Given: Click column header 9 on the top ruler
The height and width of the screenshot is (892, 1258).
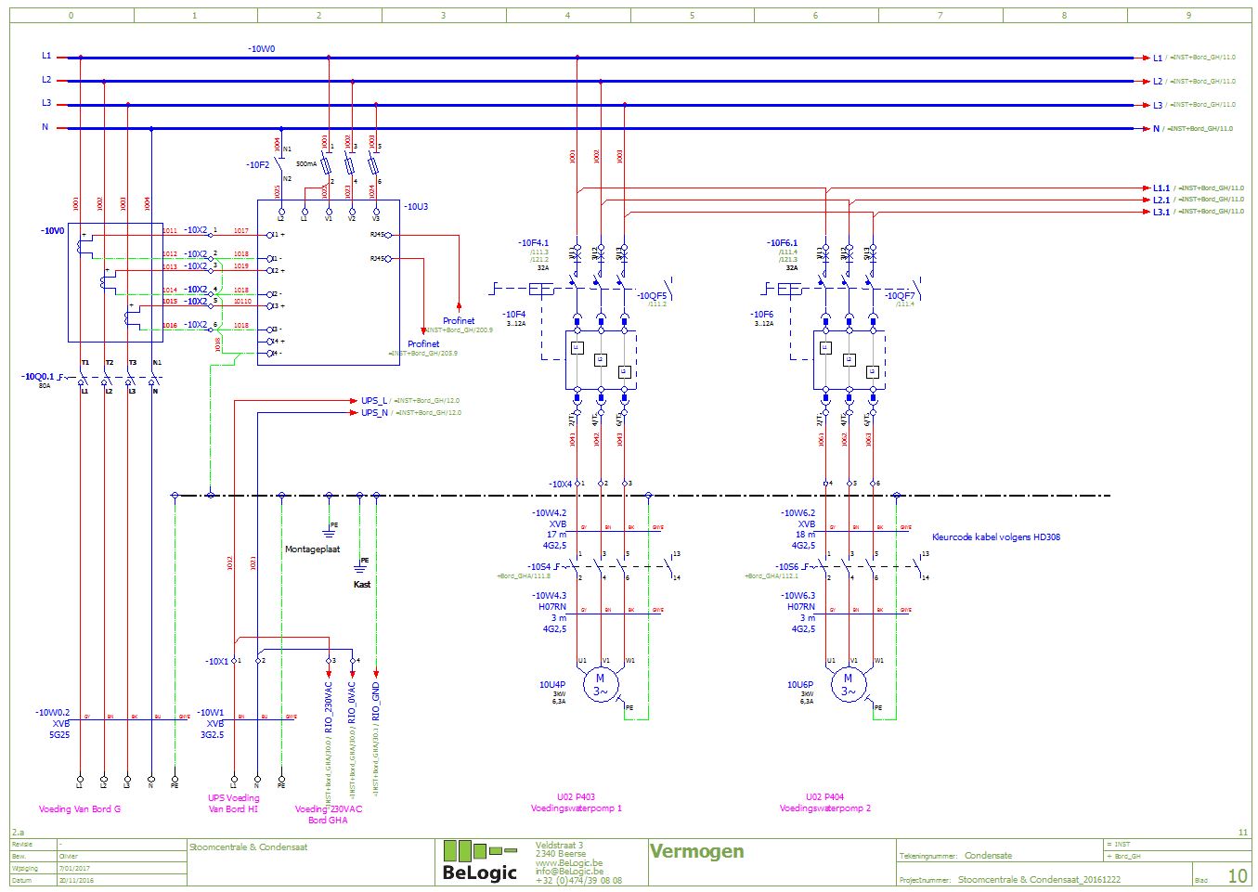Looking at the screenshot, I should (x=1188, y=16).
